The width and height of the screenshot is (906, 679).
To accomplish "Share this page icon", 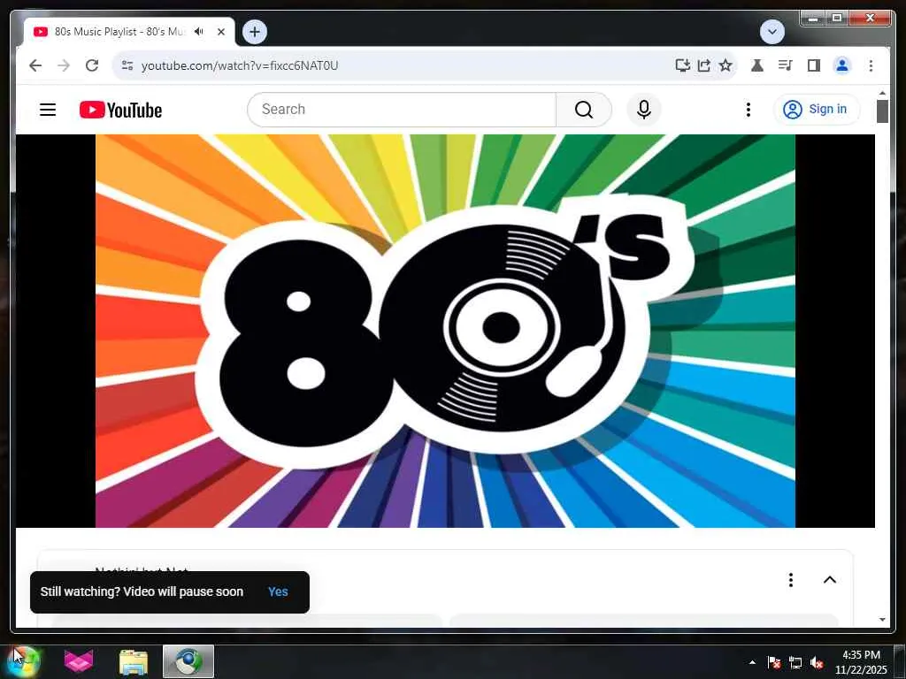I will (703, 65).
